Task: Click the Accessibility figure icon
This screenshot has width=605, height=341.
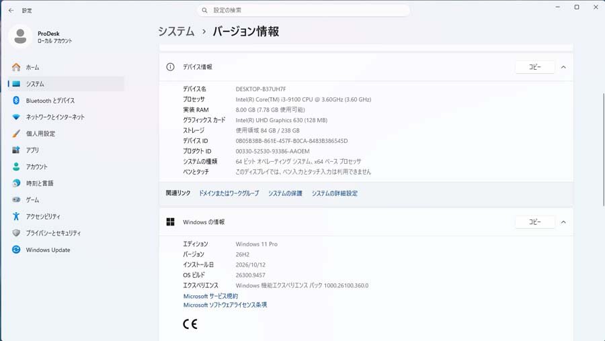Action: tap(16, 216)
